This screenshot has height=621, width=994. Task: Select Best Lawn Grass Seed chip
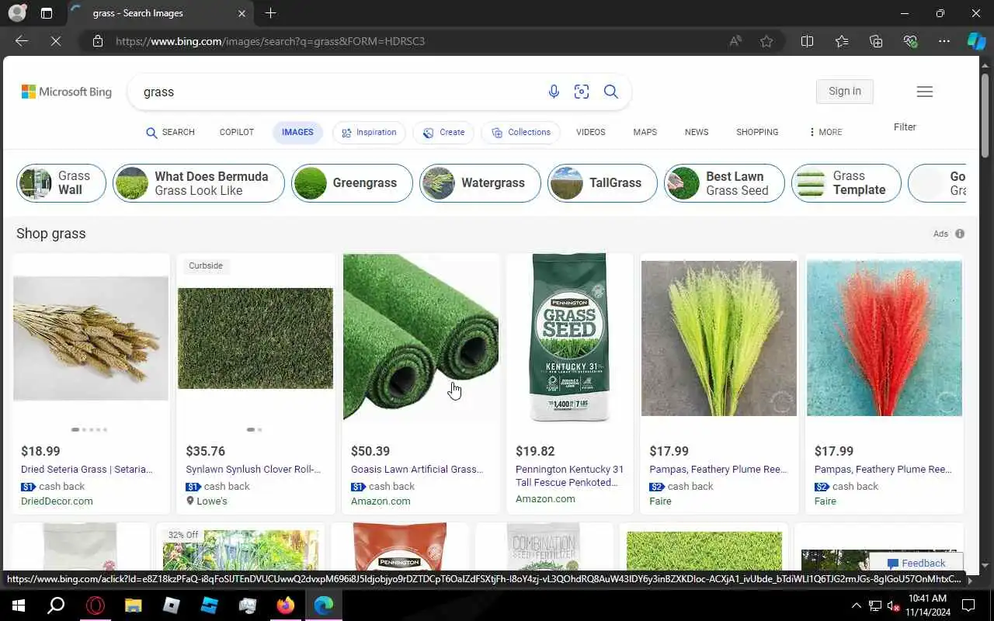725,183
